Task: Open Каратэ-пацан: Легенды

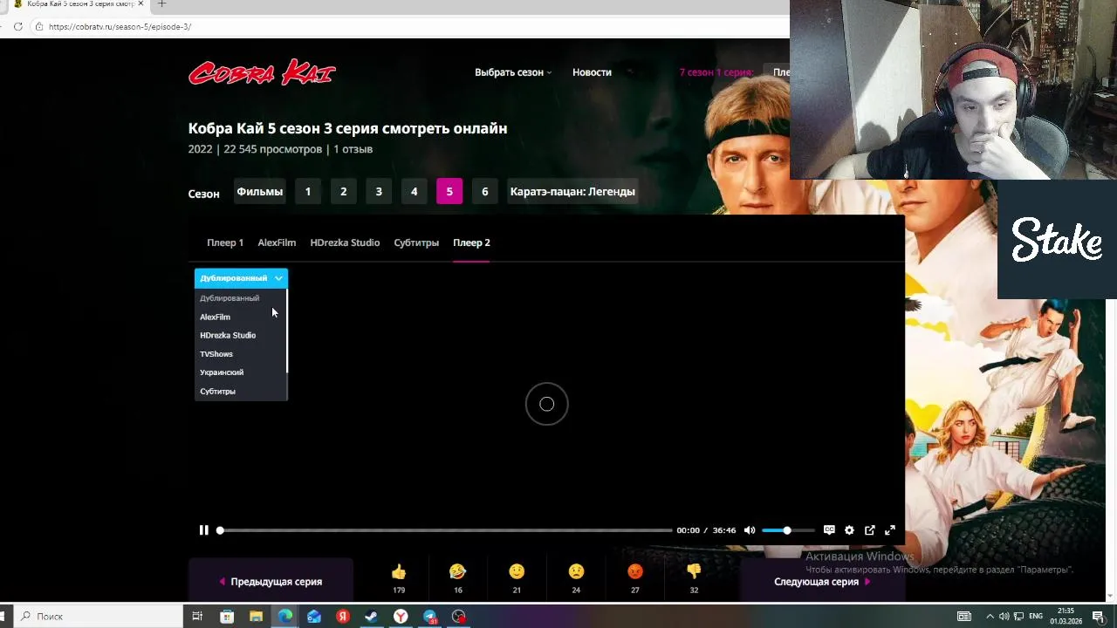Action: [x=572, y=192]
